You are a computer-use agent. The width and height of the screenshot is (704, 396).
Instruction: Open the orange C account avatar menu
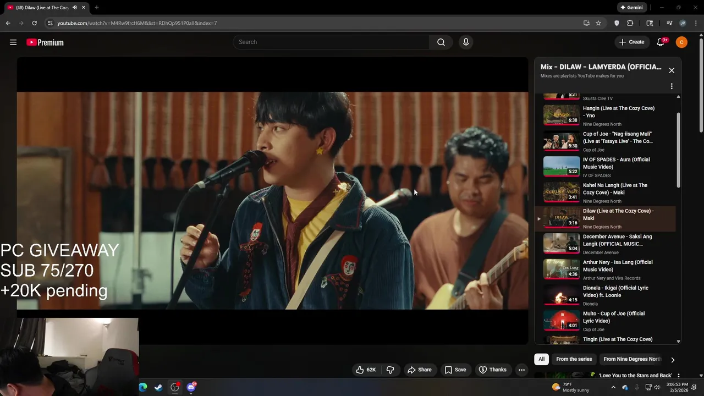(681, 42)
